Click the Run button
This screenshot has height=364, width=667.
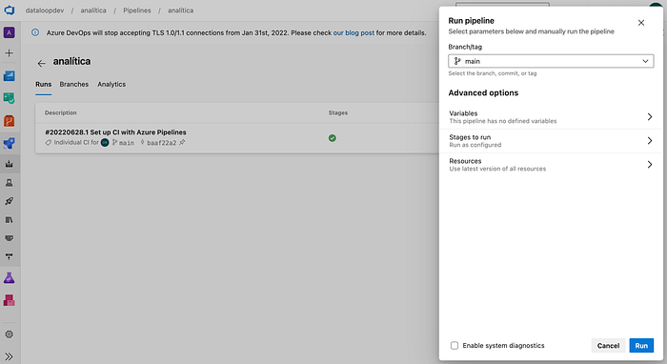[641, 345]
